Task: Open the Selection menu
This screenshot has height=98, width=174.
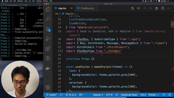Action: (x=20, y=1)
